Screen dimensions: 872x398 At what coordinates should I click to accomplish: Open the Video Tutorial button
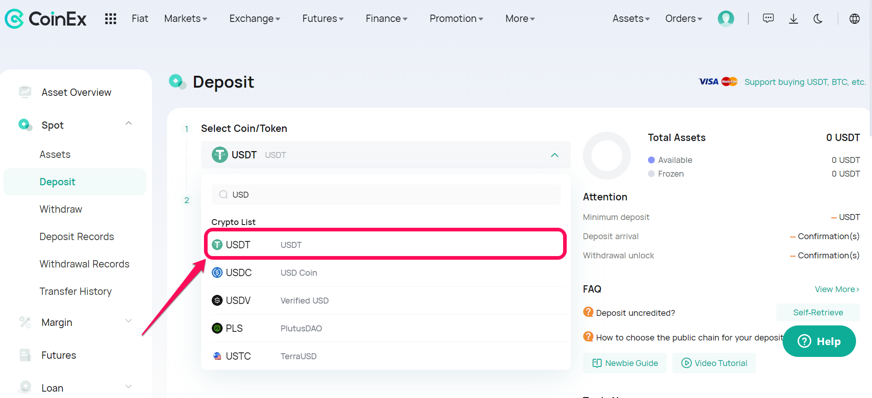pos(714,363)
